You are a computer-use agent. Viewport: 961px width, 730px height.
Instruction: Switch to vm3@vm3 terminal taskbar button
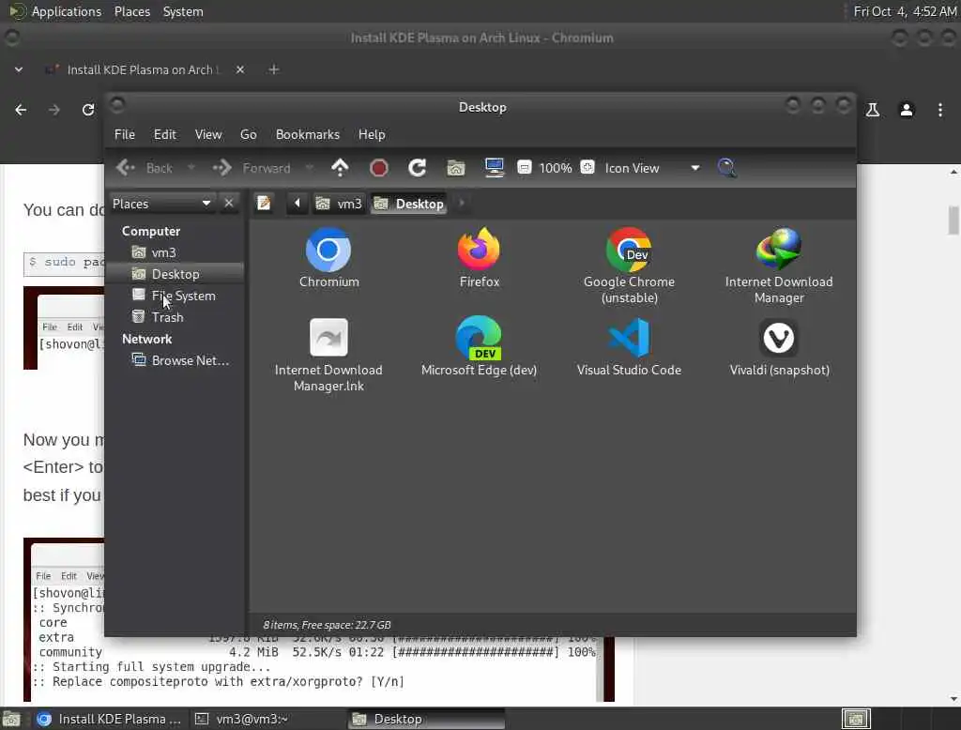pyautogui.click(x=267, y=719)
